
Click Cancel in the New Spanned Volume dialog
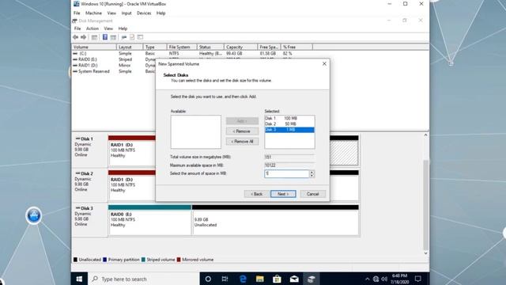[x=312, y=194]
